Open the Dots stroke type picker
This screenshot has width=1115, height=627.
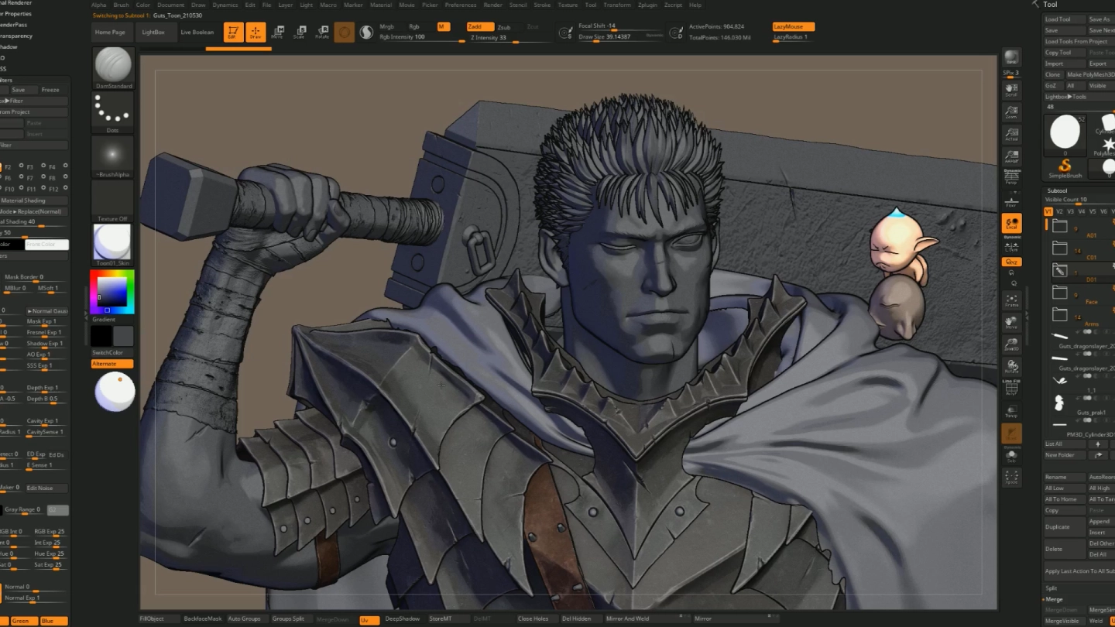pyautogui.click(x=114, y=113)
